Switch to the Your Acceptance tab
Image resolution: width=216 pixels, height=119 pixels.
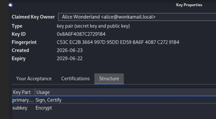point(34,79)
